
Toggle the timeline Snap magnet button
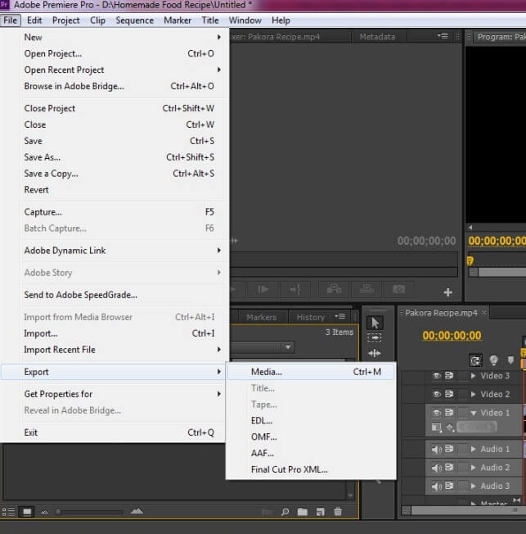475,360
